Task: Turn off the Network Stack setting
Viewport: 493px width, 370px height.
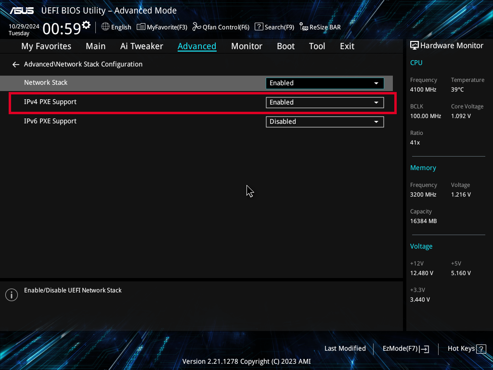Action: pyautogui.click(x=324, y=83)
